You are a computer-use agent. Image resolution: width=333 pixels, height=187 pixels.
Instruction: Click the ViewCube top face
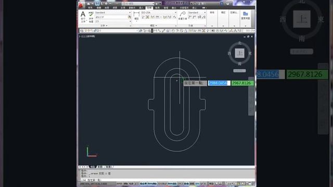coord(239,53)
